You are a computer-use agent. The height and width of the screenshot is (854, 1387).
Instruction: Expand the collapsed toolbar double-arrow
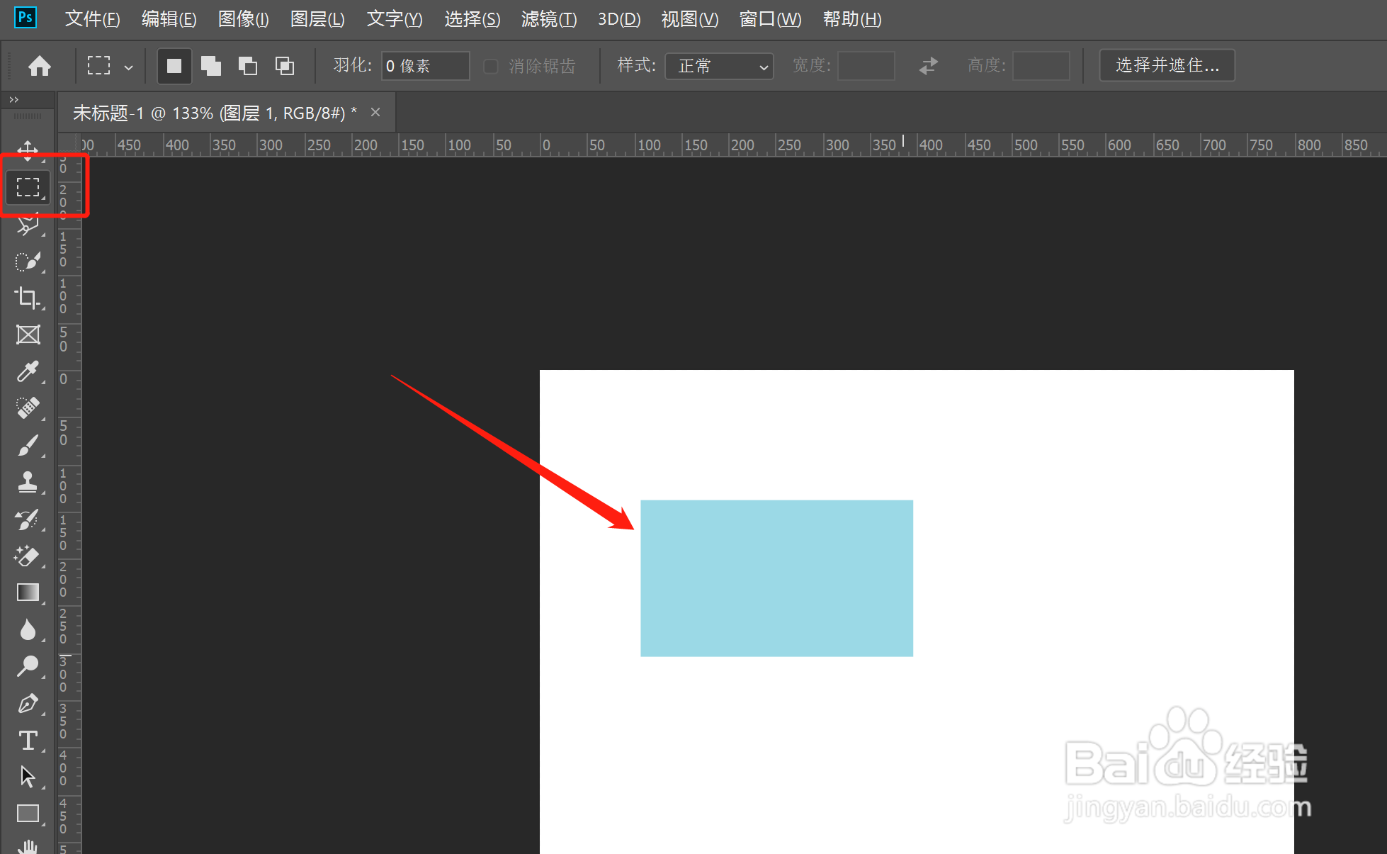click(x=13, y=100)
